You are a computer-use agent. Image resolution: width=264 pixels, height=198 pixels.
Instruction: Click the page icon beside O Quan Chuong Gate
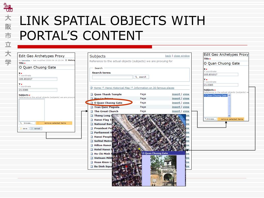[92, 103]
